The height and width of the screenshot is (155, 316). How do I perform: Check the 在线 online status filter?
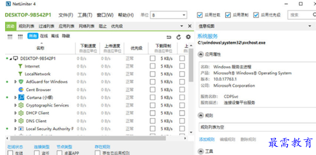coord(10,153)
